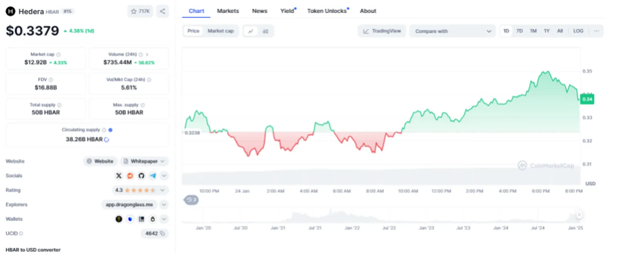
Task: Open Circulating supply info icon
Action: (x=104, y=130)
